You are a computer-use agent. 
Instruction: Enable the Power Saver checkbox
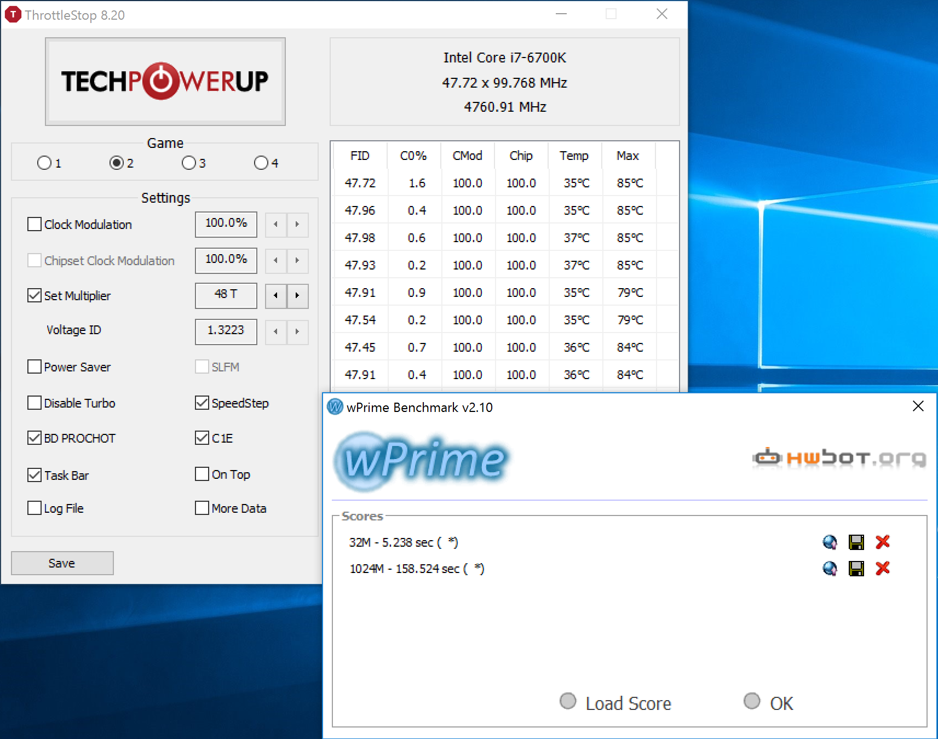coord(34,366)
